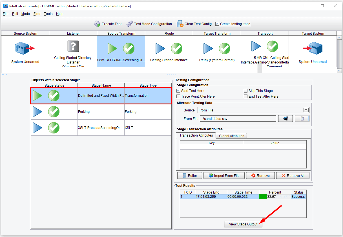Screen dimensions: 343x237
Task: Click Source Transform play arrow icon
Action: coord(112,49)
